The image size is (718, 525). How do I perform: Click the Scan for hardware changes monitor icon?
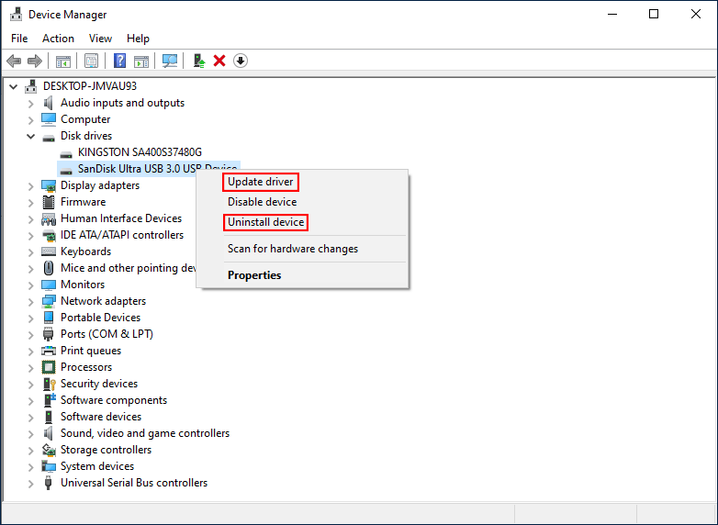170,61
